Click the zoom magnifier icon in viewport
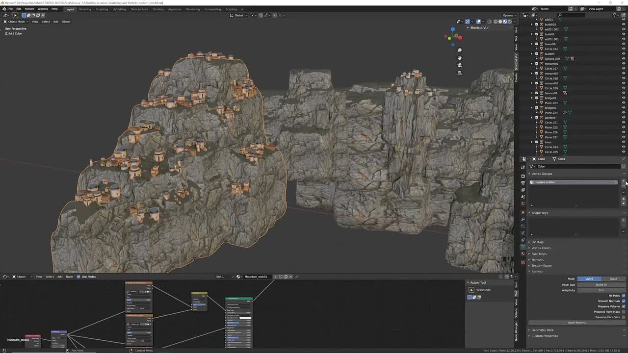Screen dimensions: 628x353 (459, 50)
